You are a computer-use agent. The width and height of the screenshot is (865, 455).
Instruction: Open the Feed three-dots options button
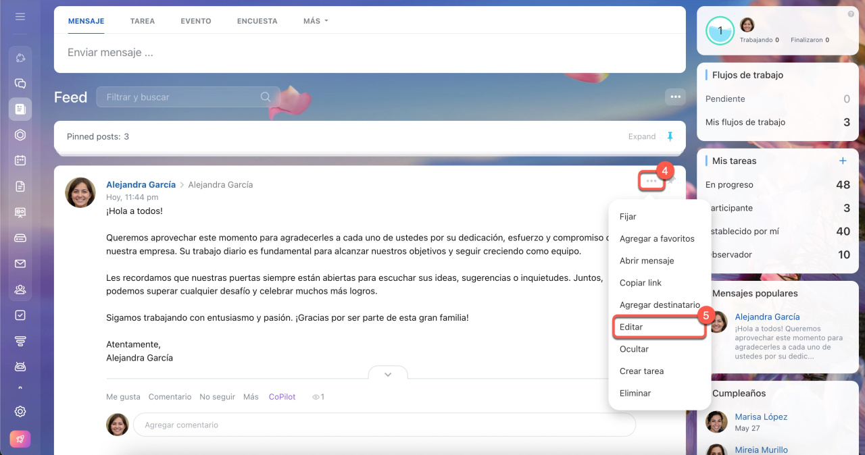675,97
